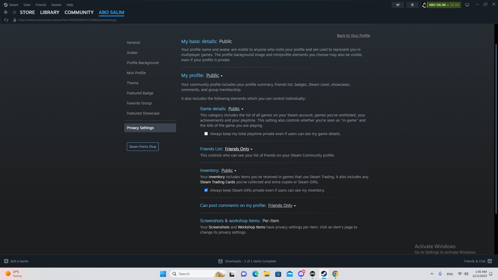Go to STORE tab
The width and height of the screenshot is (498, 280).
[27, 12]
